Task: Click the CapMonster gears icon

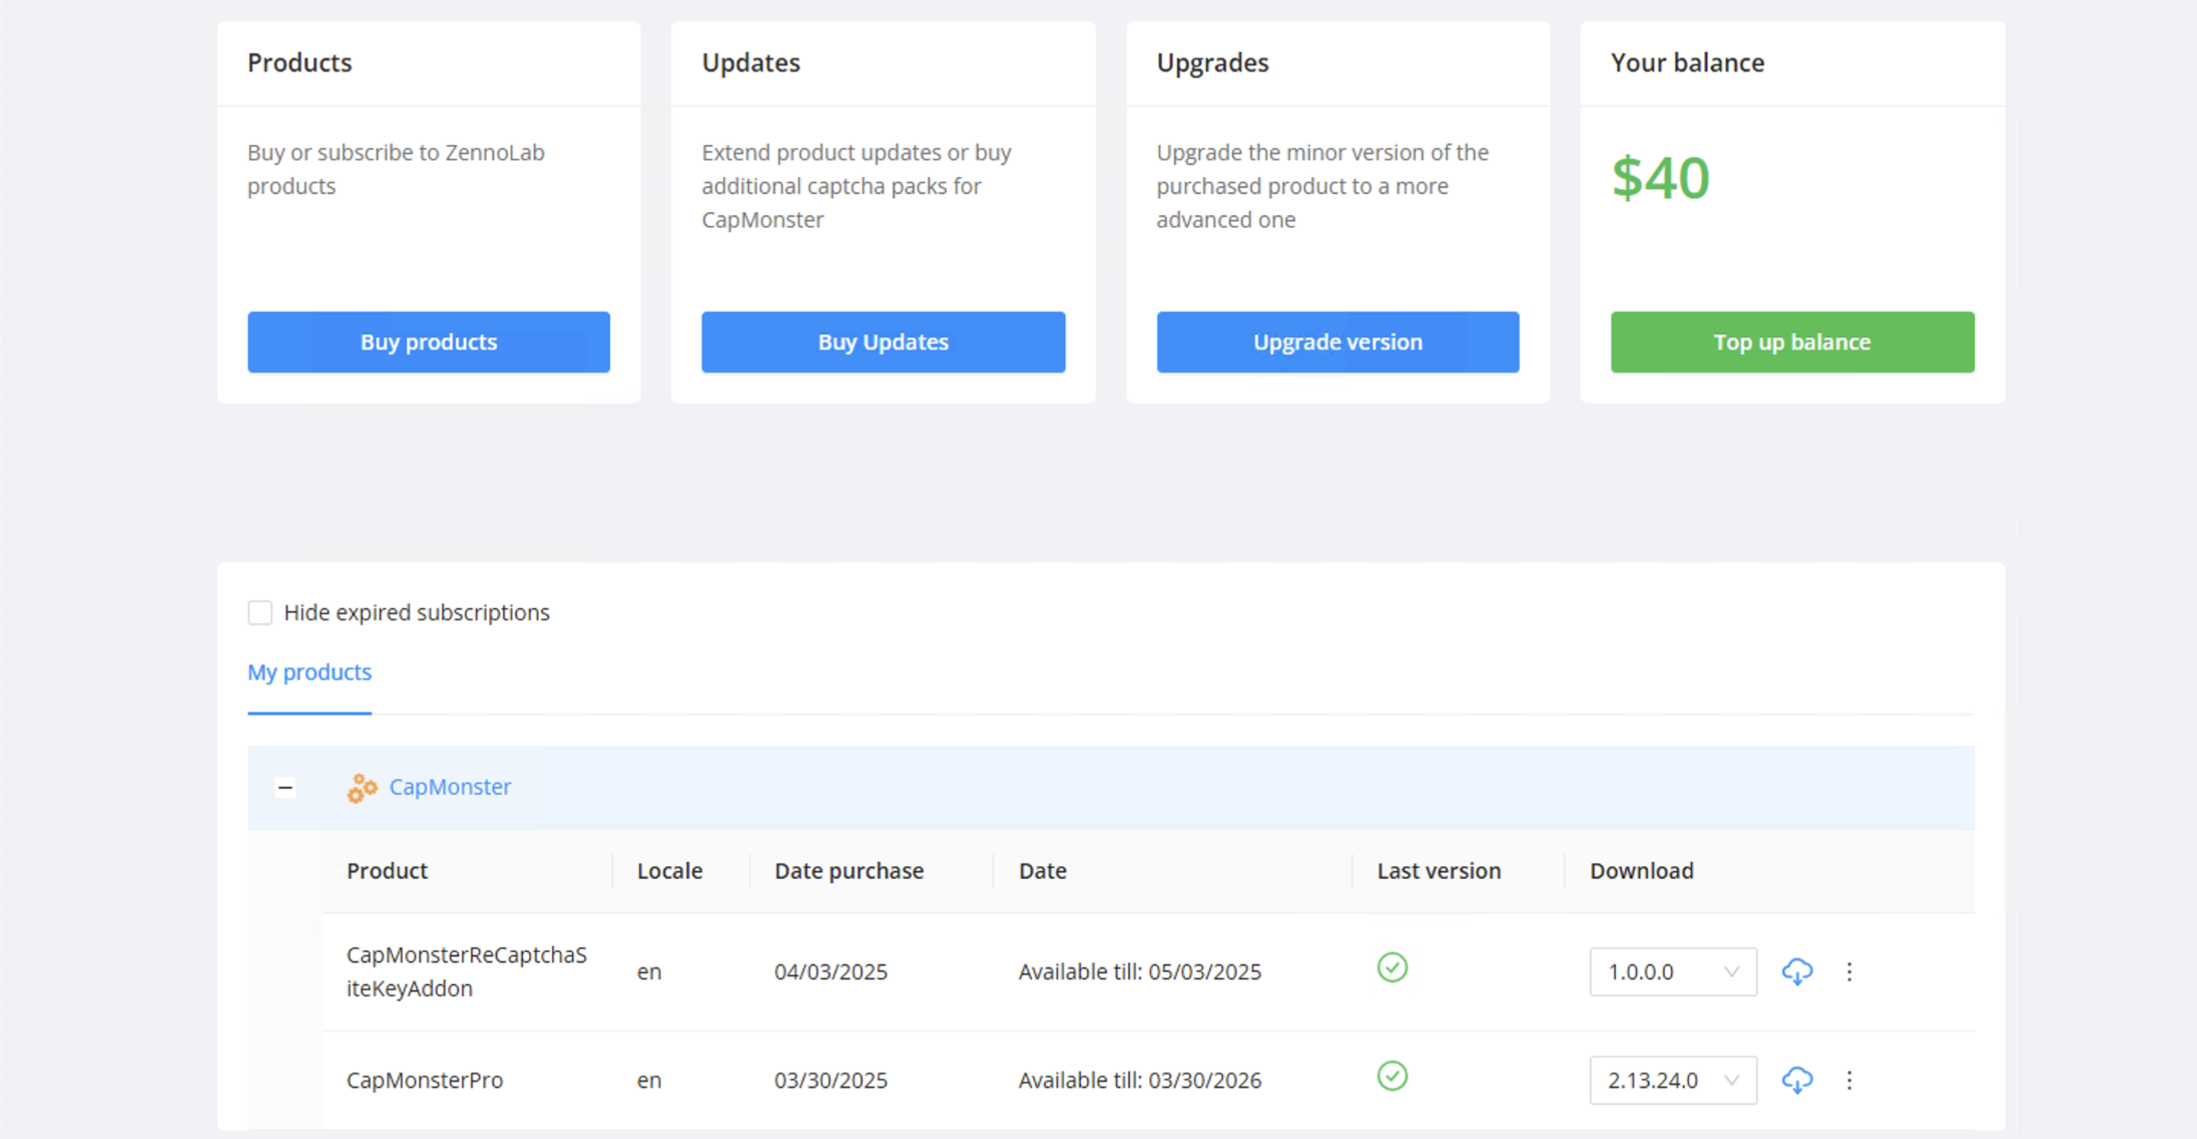Action: click(362, 788)
